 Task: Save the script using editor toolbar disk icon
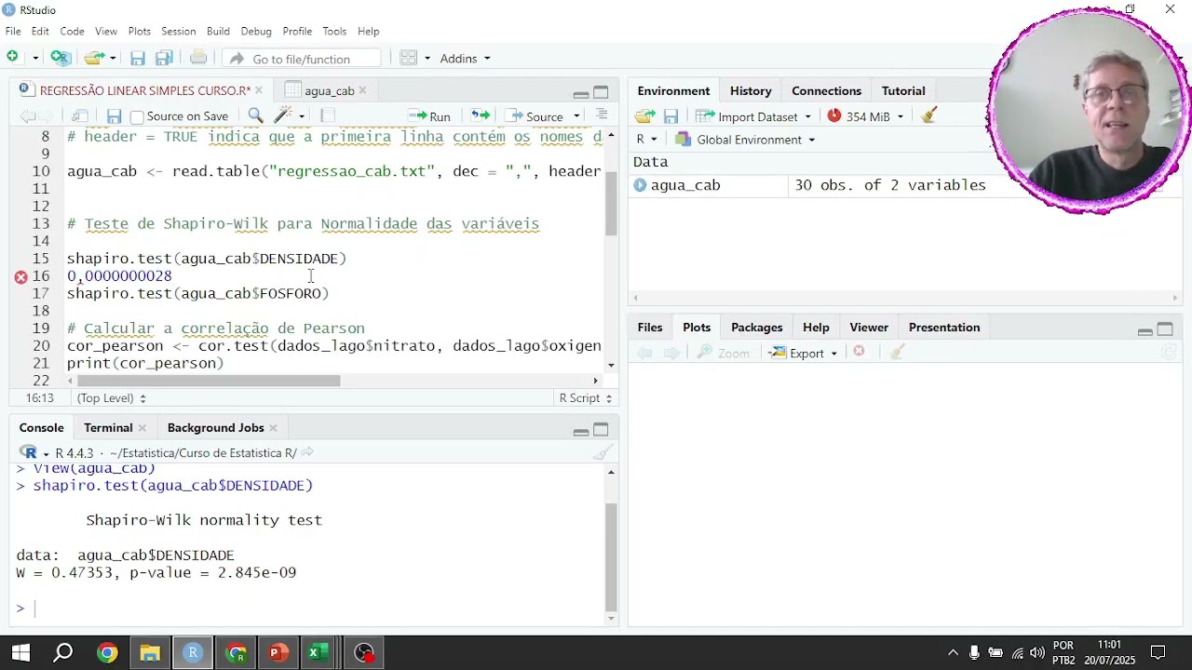pyautogui.click(x=114, y=116)
